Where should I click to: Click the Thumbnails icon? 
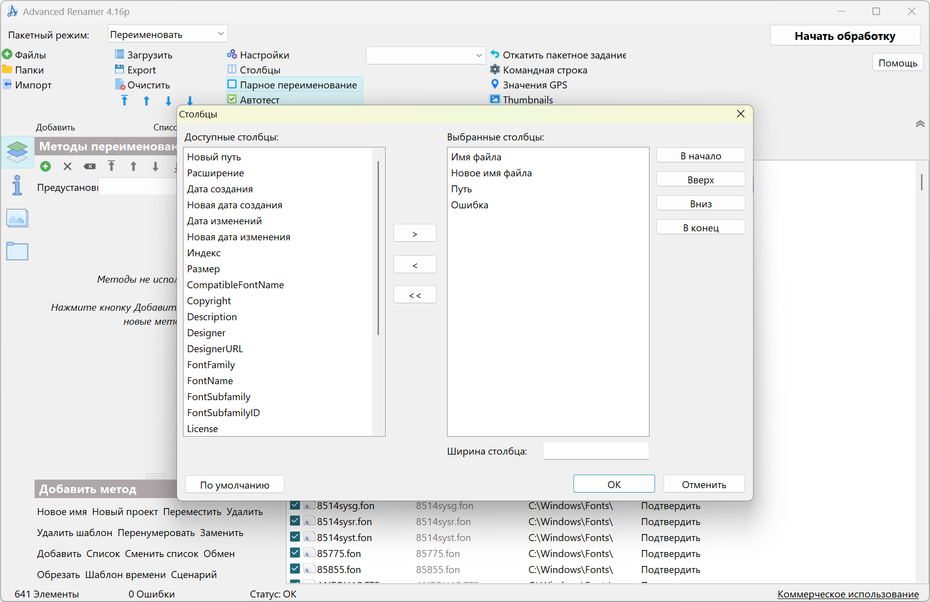point(494,99)
